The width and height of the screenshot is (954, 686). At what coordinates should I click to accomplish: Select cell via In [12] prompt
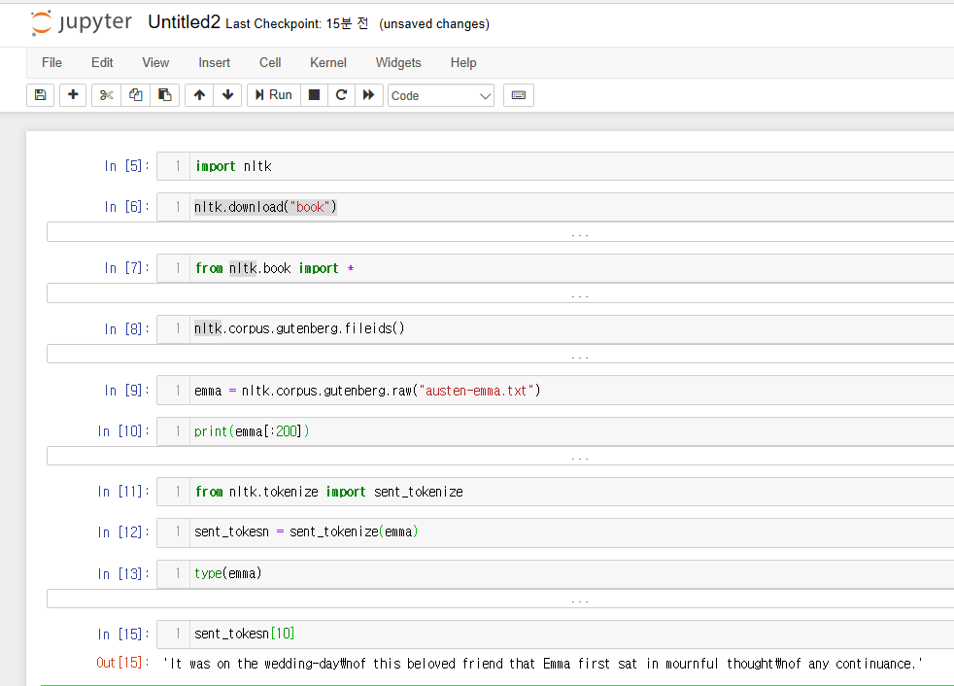pos(123,532)
